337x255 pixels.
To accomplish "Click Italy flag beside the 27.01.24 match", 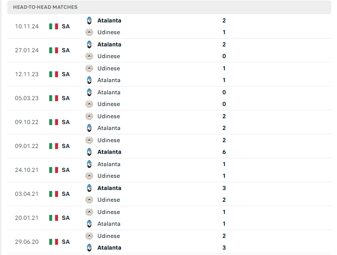I will [x=54, y=50].
